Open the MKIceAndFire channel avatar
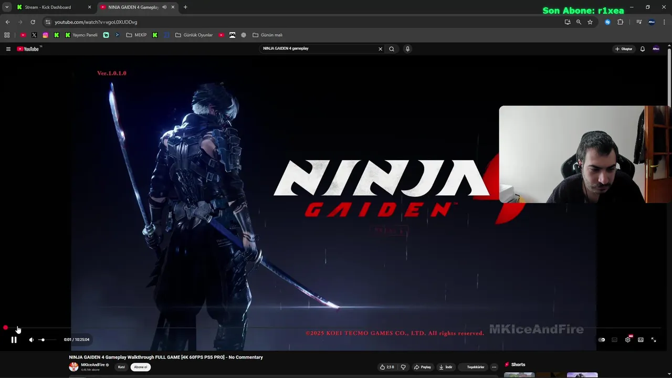 click(x=73, y=367)
